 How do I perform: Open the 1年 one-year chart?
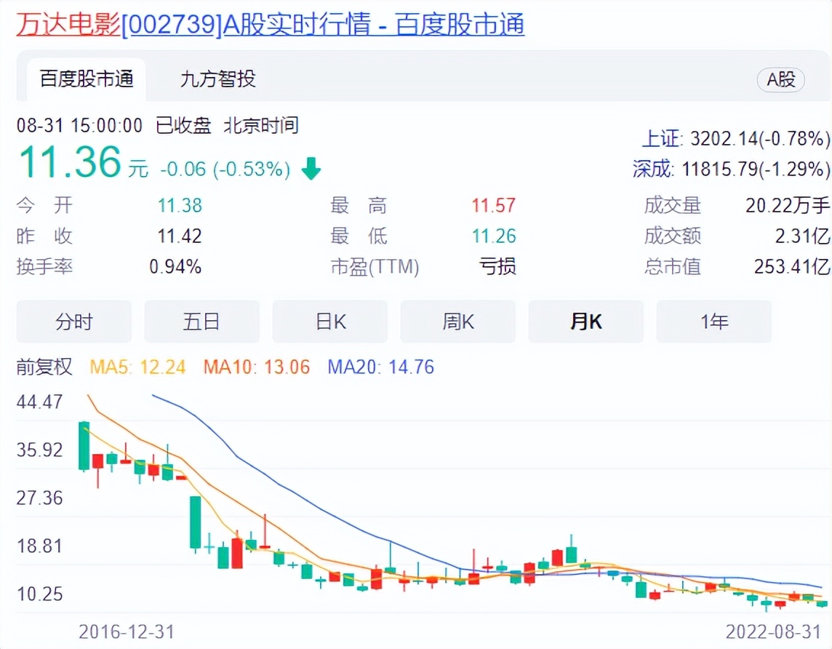click(x=713, y=322)
